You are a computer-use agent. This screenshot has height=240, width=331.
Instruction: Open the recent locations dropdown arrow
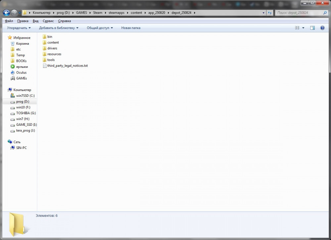pos(20,13)
